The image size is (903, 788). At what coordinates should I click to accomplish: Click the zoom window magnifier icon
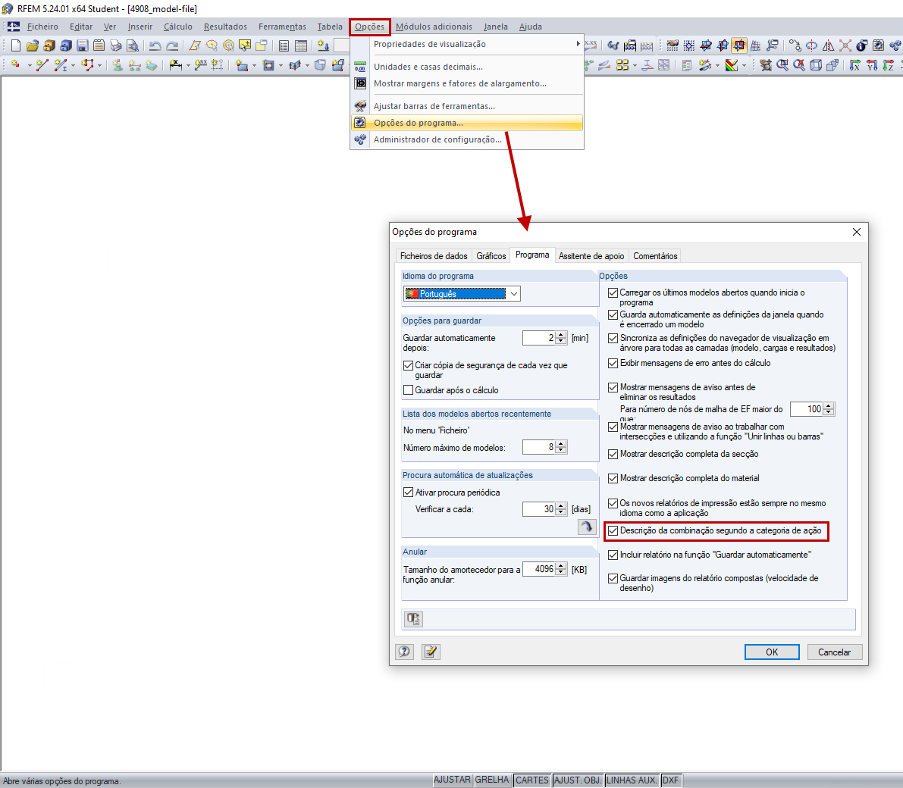coord(782,65)
